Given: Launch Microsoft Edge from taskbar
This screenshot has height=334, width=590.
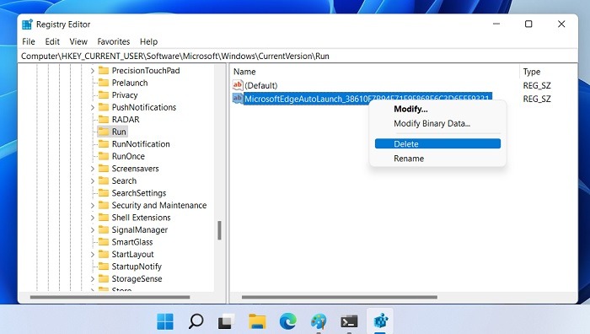Looking at the screenshot, I should (x=288, y=321).
